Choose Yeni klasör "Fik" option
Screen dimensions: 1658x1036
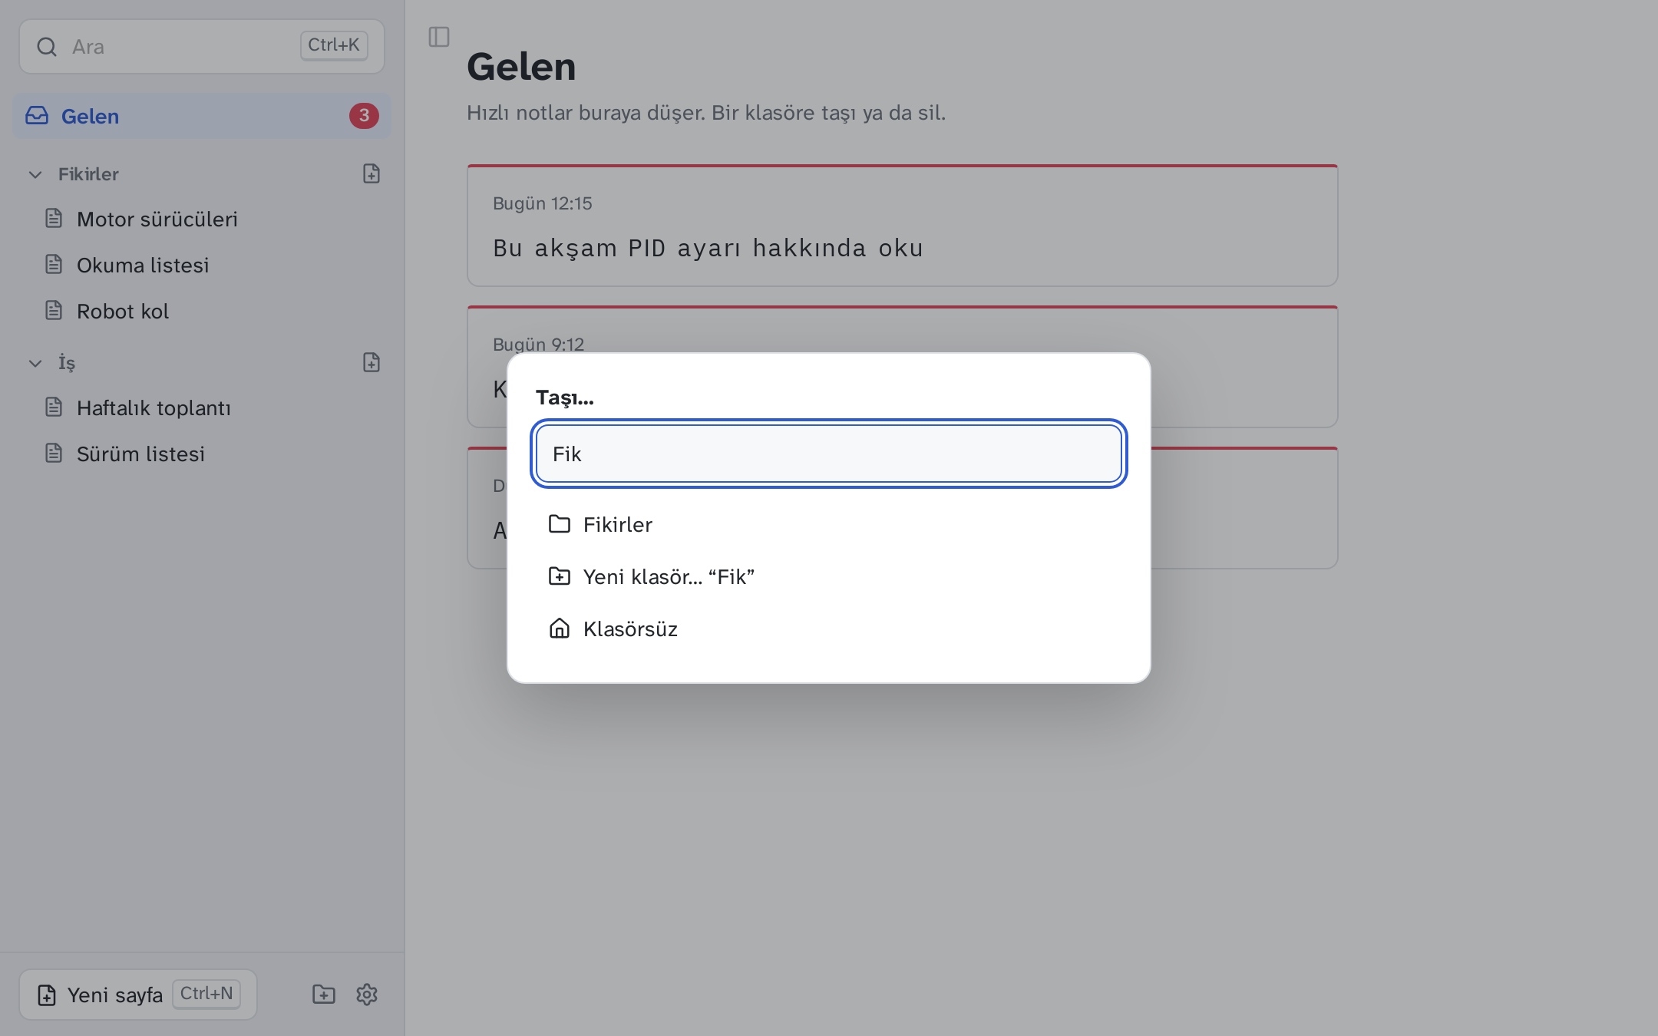tap(829, 577)
